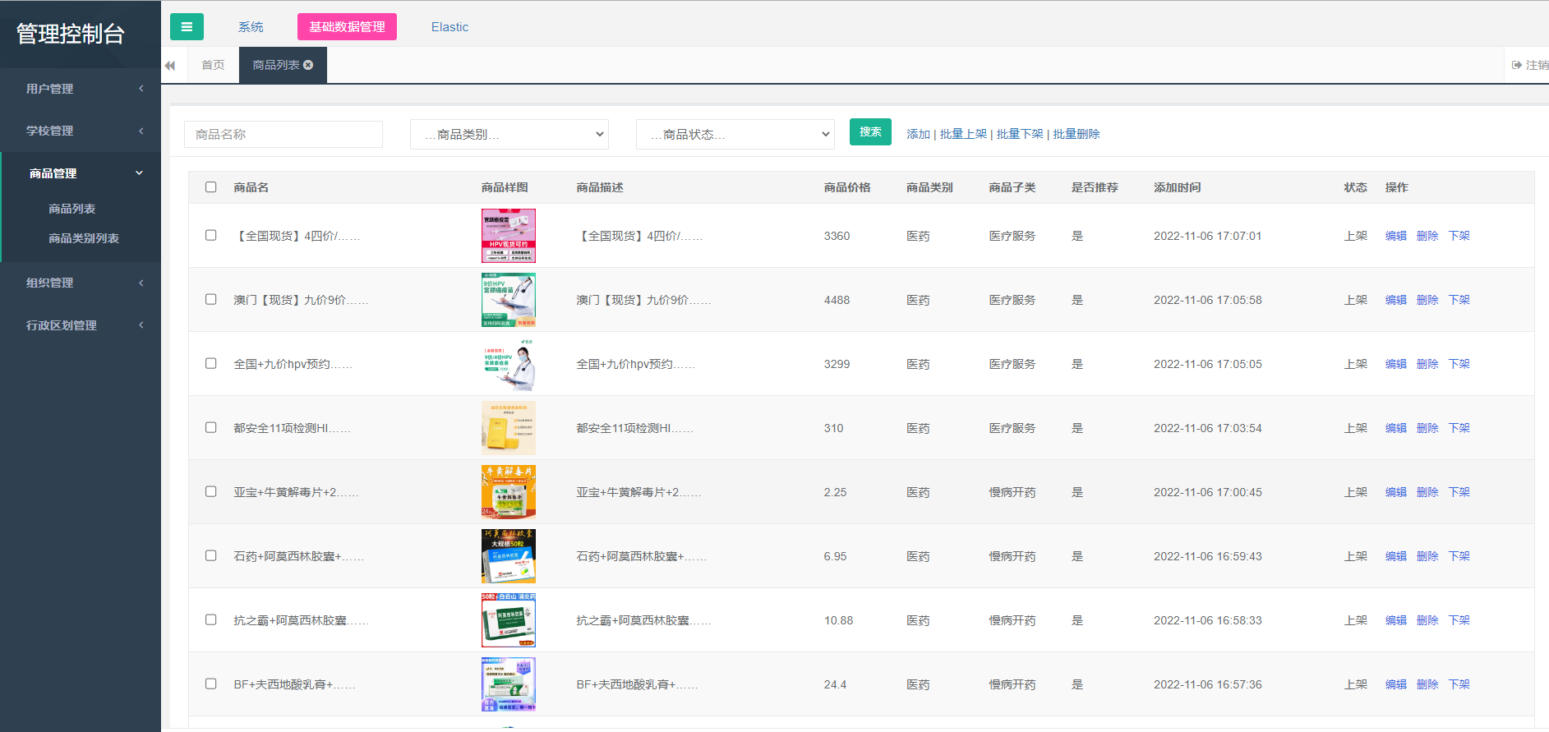The width and height of the screenshot is (1549, 732).
Task: Click the 批量下架 link
Action: pos(1020,135)
